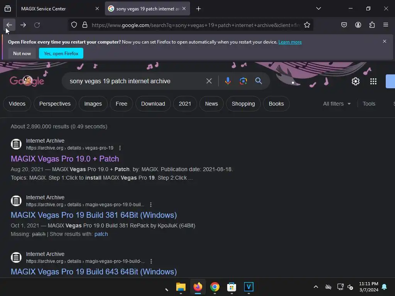Viewport: 395px width, 296px height.
Task: Open the Learn more link
Action: 290,42
